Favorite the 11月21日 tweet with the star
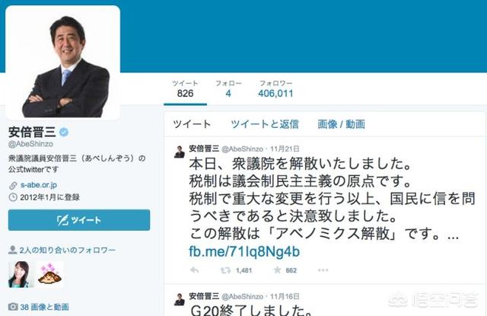This screenshot has height=316, width=487. click(277, 270)
